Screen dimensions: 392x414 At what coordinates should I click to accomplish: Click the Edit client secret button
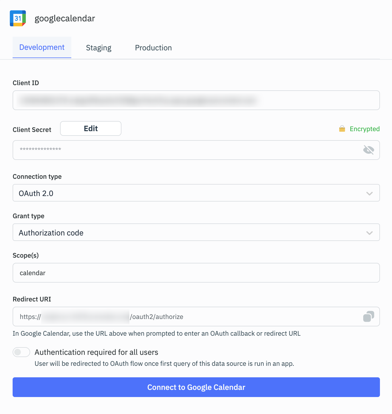91,128
